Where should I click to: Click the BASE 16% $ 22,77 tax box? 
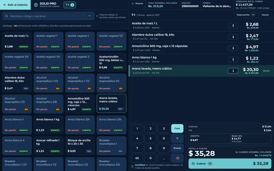(250, 139)
